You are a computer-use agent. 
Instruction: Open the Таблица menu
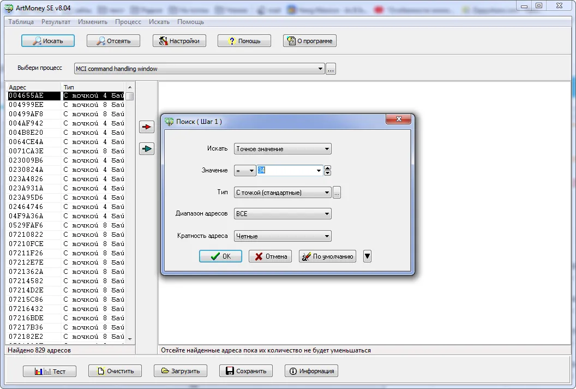pyautogui.click(x=21, y=22)
